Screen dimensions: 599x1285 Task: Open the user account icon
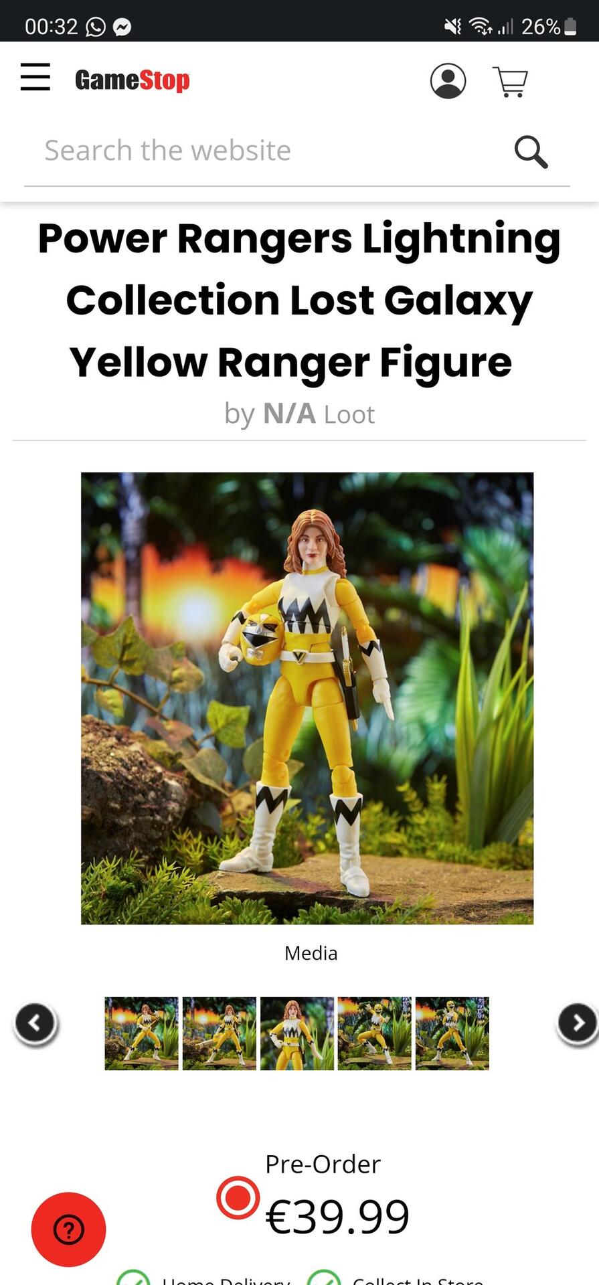coord(448,81)
